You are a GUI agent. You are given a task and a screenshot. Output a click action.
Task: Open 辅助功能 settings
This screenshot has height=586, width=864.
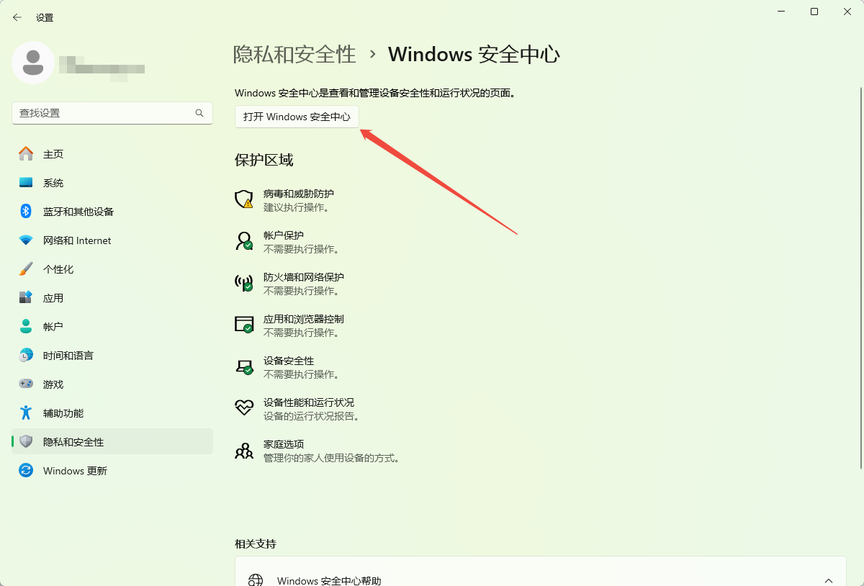(112, 413)
